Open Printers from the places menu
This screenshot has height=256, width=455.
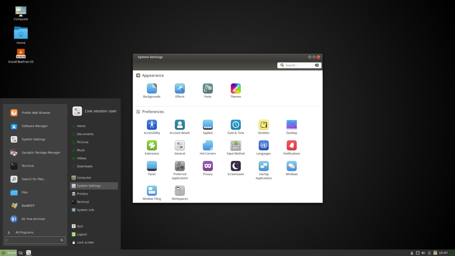pyautogui.click(x=83, y=193)
